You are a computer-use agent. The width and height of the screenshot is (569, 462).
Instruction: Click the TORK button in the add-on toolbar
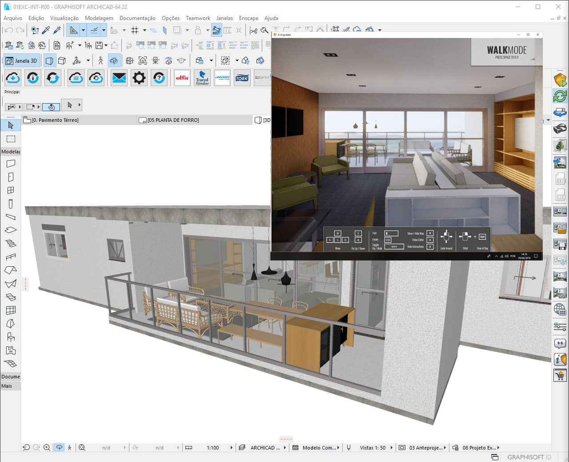pyautogui.click(x=242, y=78)
